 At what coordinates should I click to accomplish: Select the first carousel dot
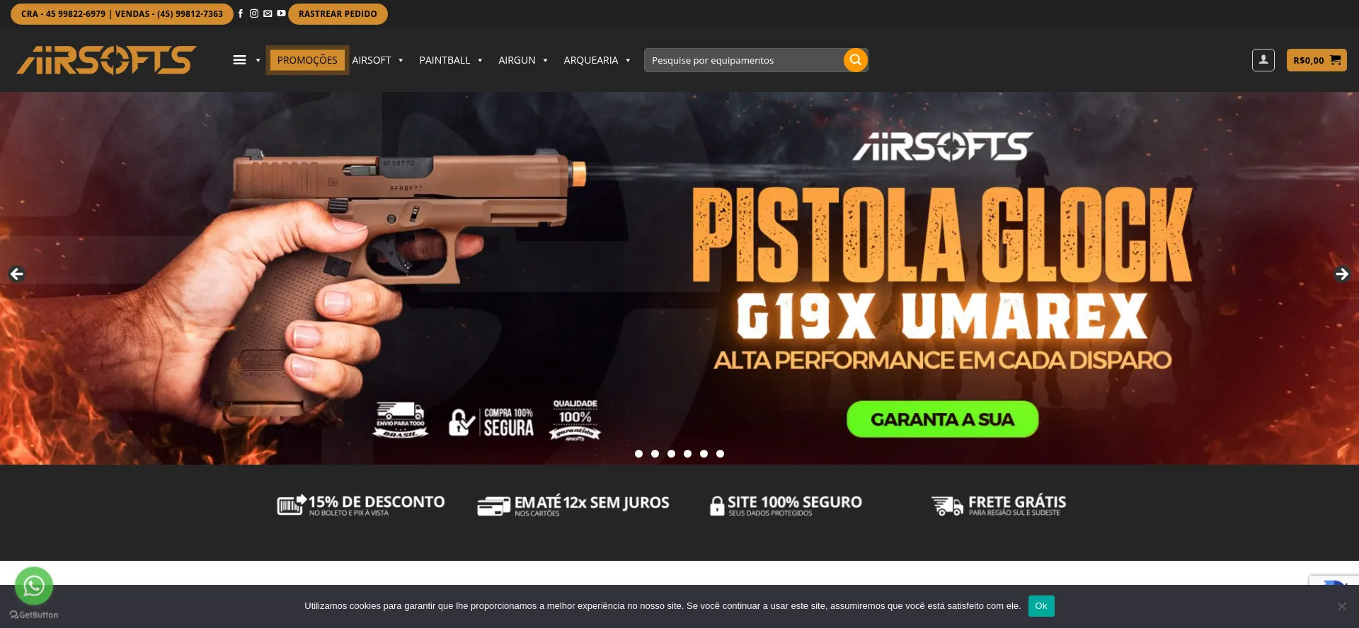click(638, 453)
